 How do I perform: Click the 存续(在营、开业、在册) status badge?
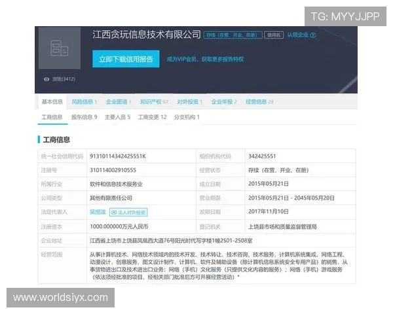point(233,35)
